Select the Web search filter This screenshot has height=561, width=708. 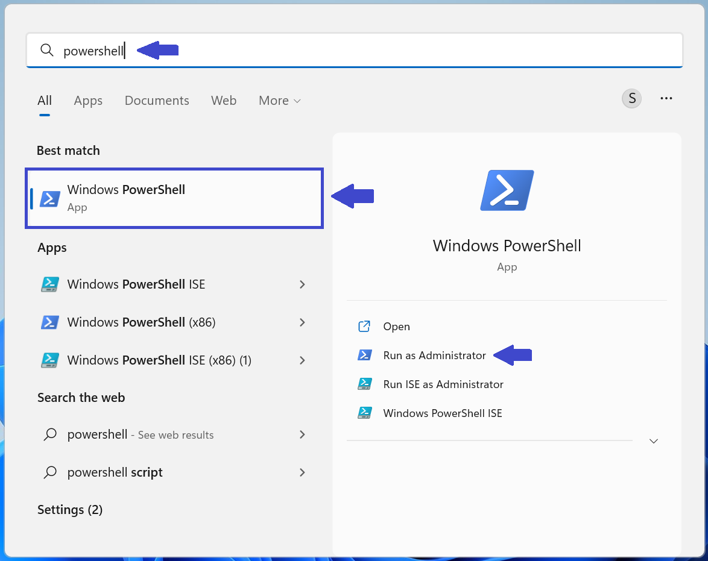tap(224, 100)
